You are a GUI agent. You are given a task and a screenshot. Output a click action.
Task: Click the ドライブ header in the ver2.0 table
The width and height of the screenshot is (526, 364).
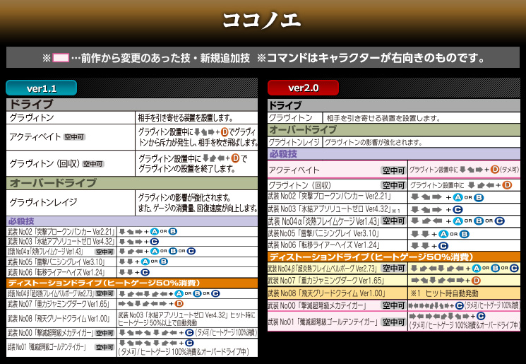point(394,106)
